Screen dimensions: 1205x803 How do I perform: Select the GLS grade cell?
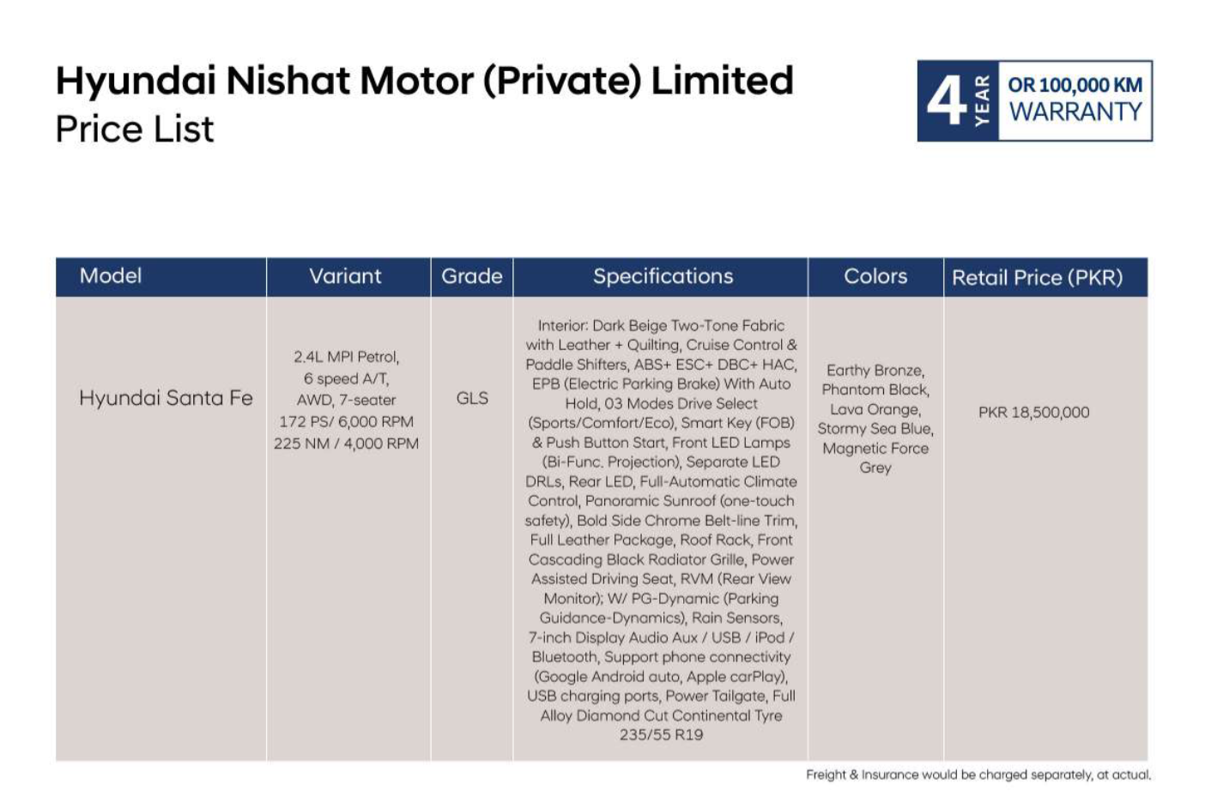point(472,398)
